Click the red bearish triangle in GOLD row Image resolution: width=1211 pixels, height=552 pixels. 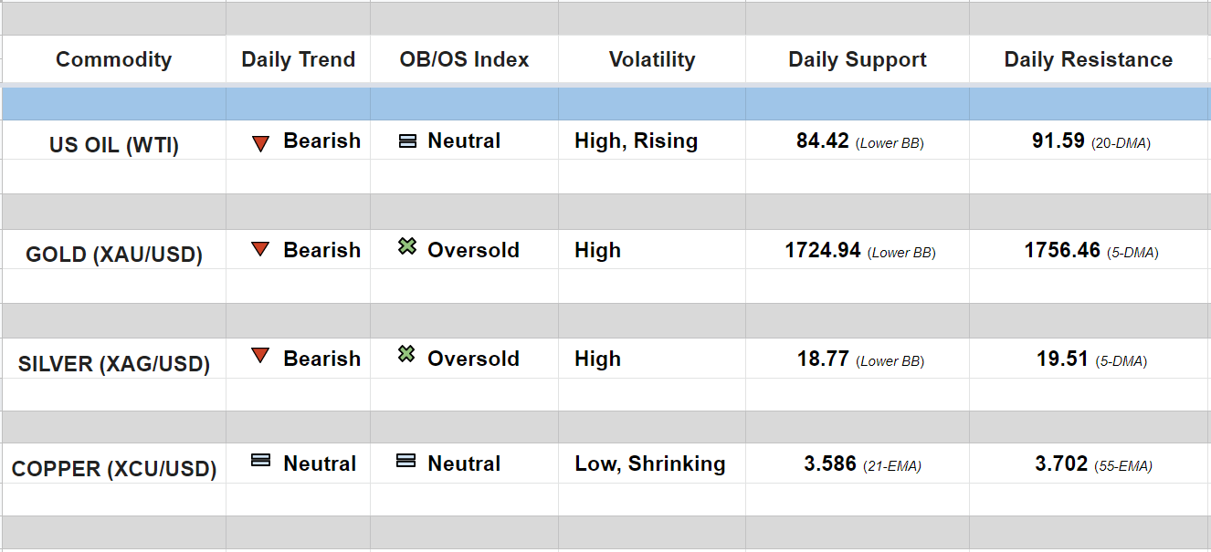pos(260,249)
